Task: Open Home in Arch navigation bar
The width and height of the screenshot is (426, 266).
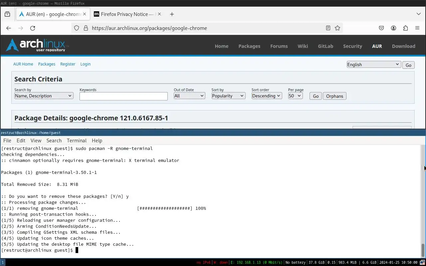Action: (221, 46)
